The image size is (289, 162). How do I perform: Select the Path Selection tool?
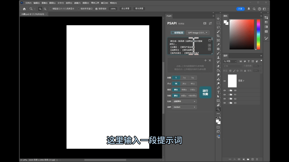pos(218,96)
